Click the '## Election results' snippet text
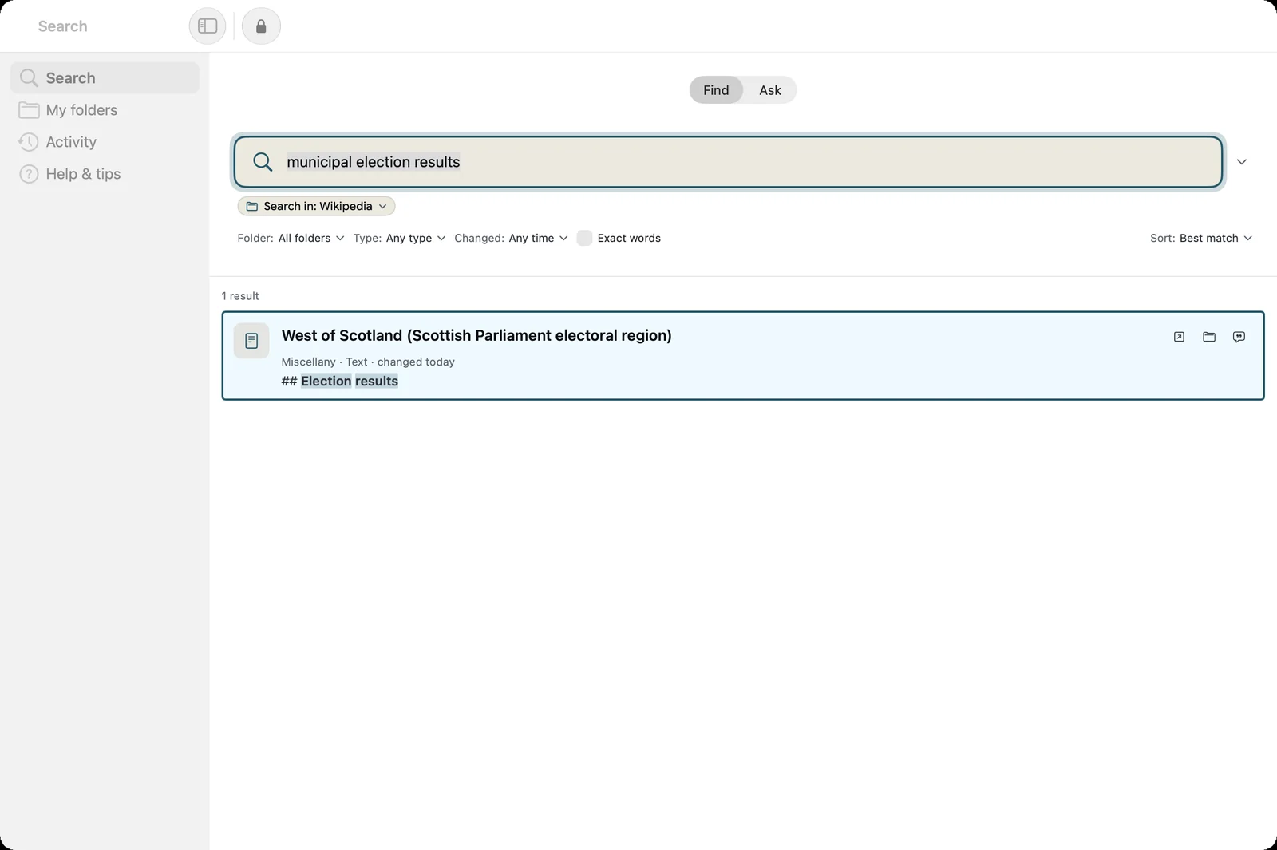This screenshot has height=850, width=1277. point(340,382)
